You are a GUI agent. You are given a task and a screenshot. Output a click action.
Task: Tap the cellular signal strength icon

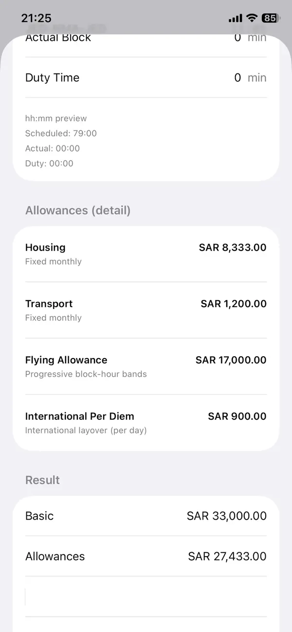point(235,18)
